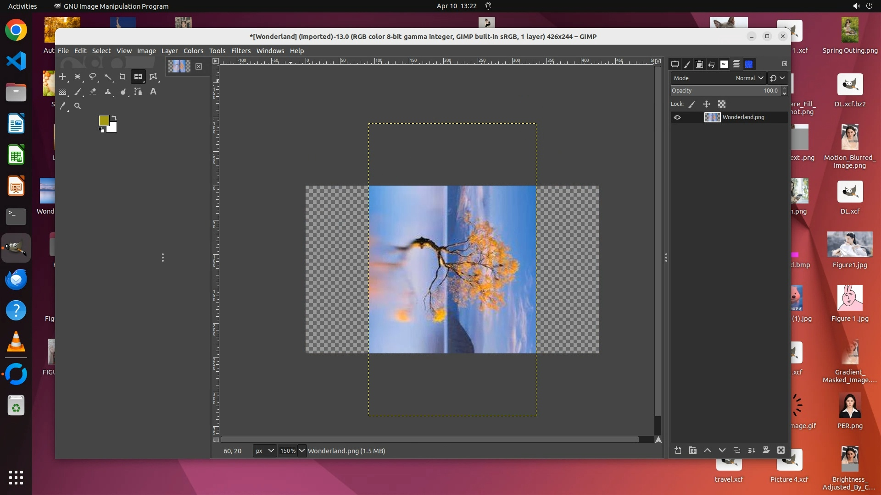Open the Filters menu

coord(240,51)
